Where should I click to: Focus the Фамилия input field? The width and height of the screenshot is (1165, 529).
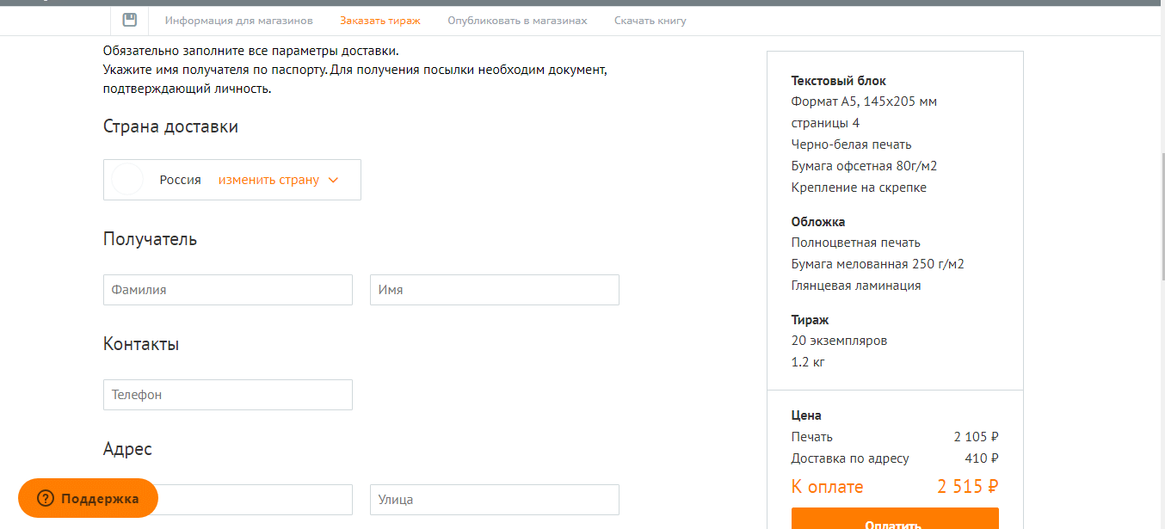click(x=228, y=290)
